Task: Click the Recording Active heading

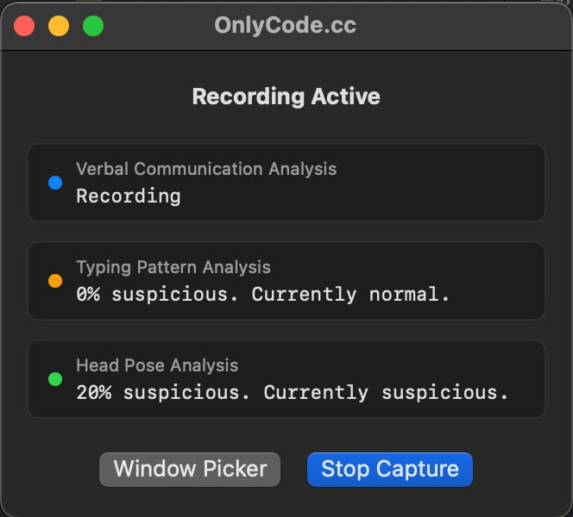Action: 286,96
